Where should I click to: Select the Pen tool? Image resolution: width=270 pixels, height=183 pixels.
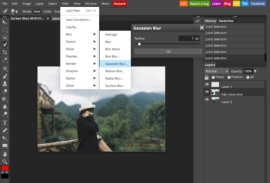click(5, 131)
